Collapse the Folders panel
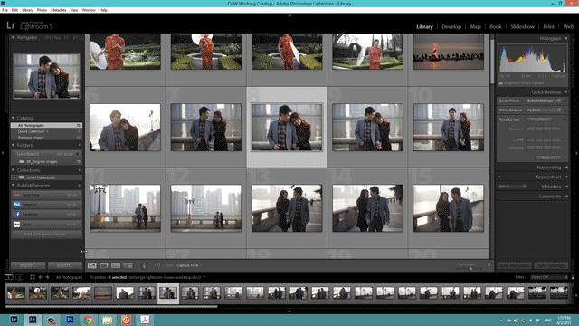Screen dimensions: 579x326 (13, 145)
